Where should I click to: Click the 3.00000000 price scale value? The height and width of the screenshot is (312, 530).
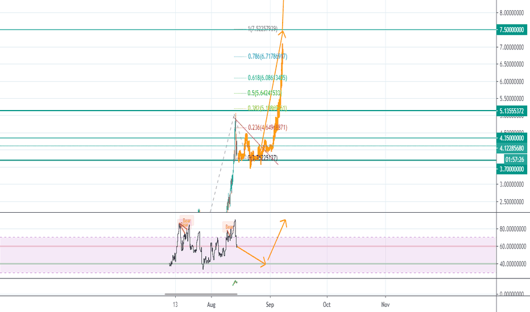click(512, 184)
